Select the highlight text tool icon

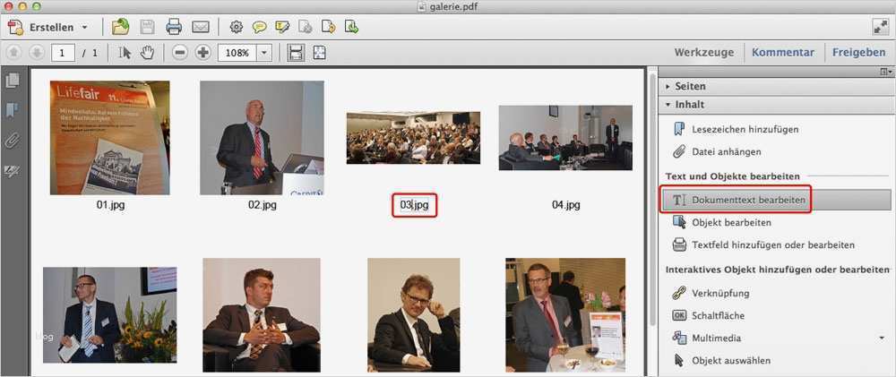(282, 27)
